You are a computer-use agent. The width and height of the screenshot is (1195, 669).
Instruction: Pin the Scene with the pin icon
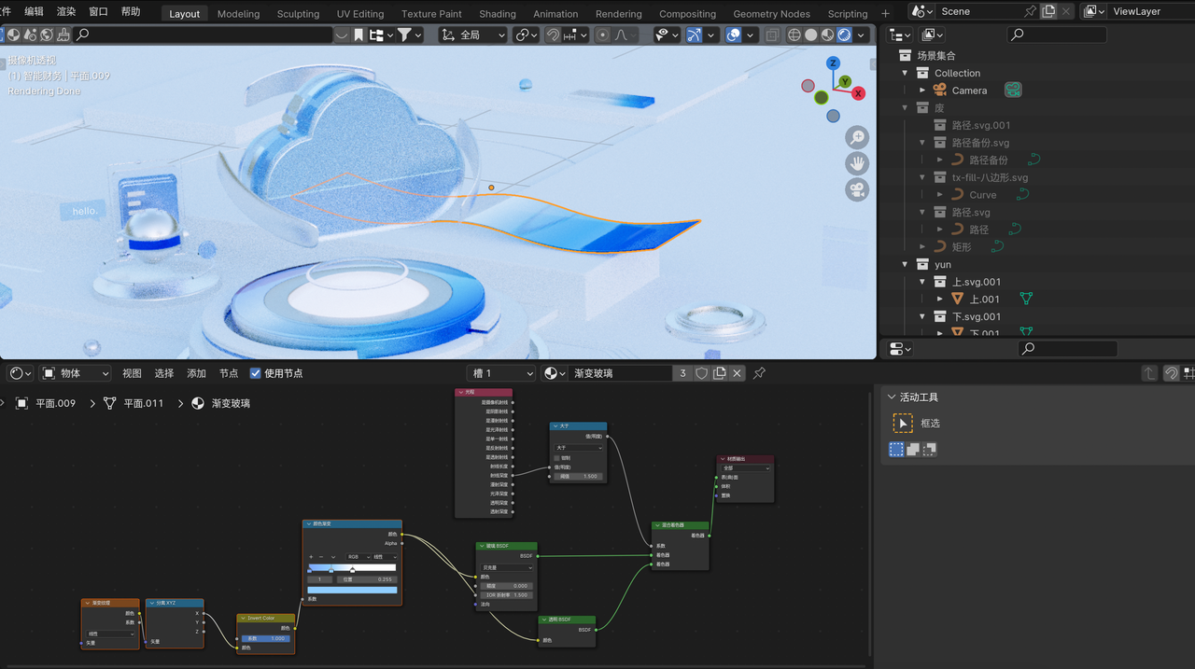pyautogui.click(x=1030, y=11)
